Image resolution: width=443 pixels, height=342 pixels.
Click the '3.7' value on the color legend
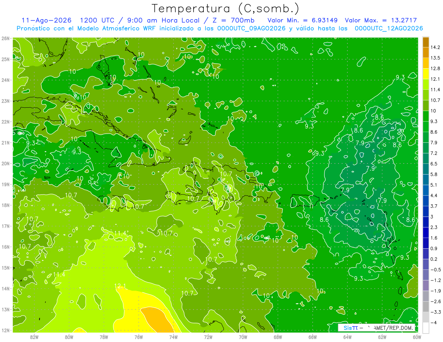(435, 206)
